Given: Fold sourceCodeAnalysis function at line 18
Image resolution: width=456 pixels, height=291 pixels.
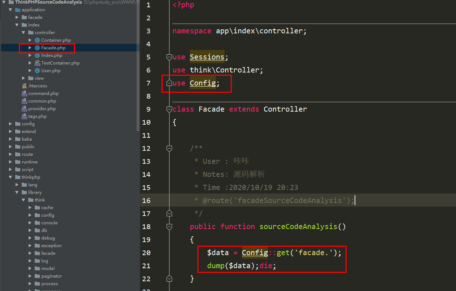Looking at the screenshot, I should click(x=169, y=226).
